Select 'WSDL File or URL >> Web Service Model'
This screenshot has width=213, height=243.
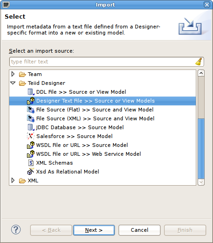click(x=88, y=154)
